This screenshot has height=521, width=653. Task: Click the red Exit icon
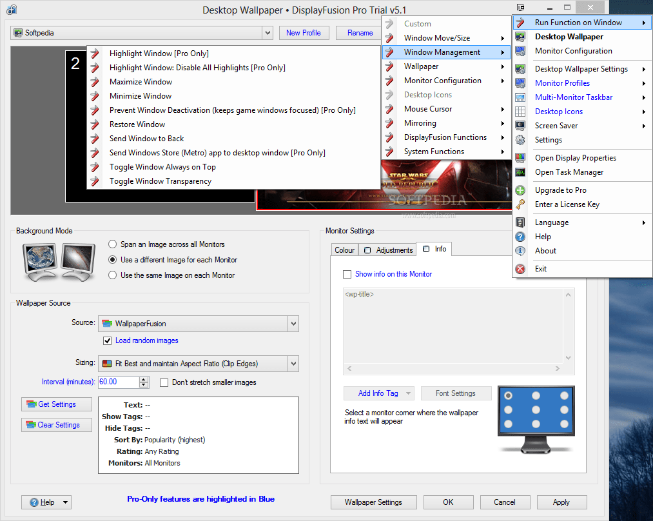(520, 268)
